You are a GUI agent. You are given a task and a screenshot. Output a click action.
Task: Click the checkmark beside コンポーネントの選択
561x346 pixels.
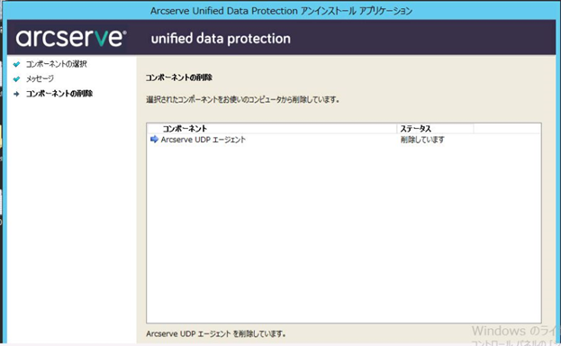(16, 64)
